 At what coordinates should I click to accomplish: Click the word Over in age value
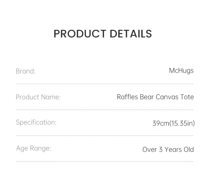pos(150,150)
